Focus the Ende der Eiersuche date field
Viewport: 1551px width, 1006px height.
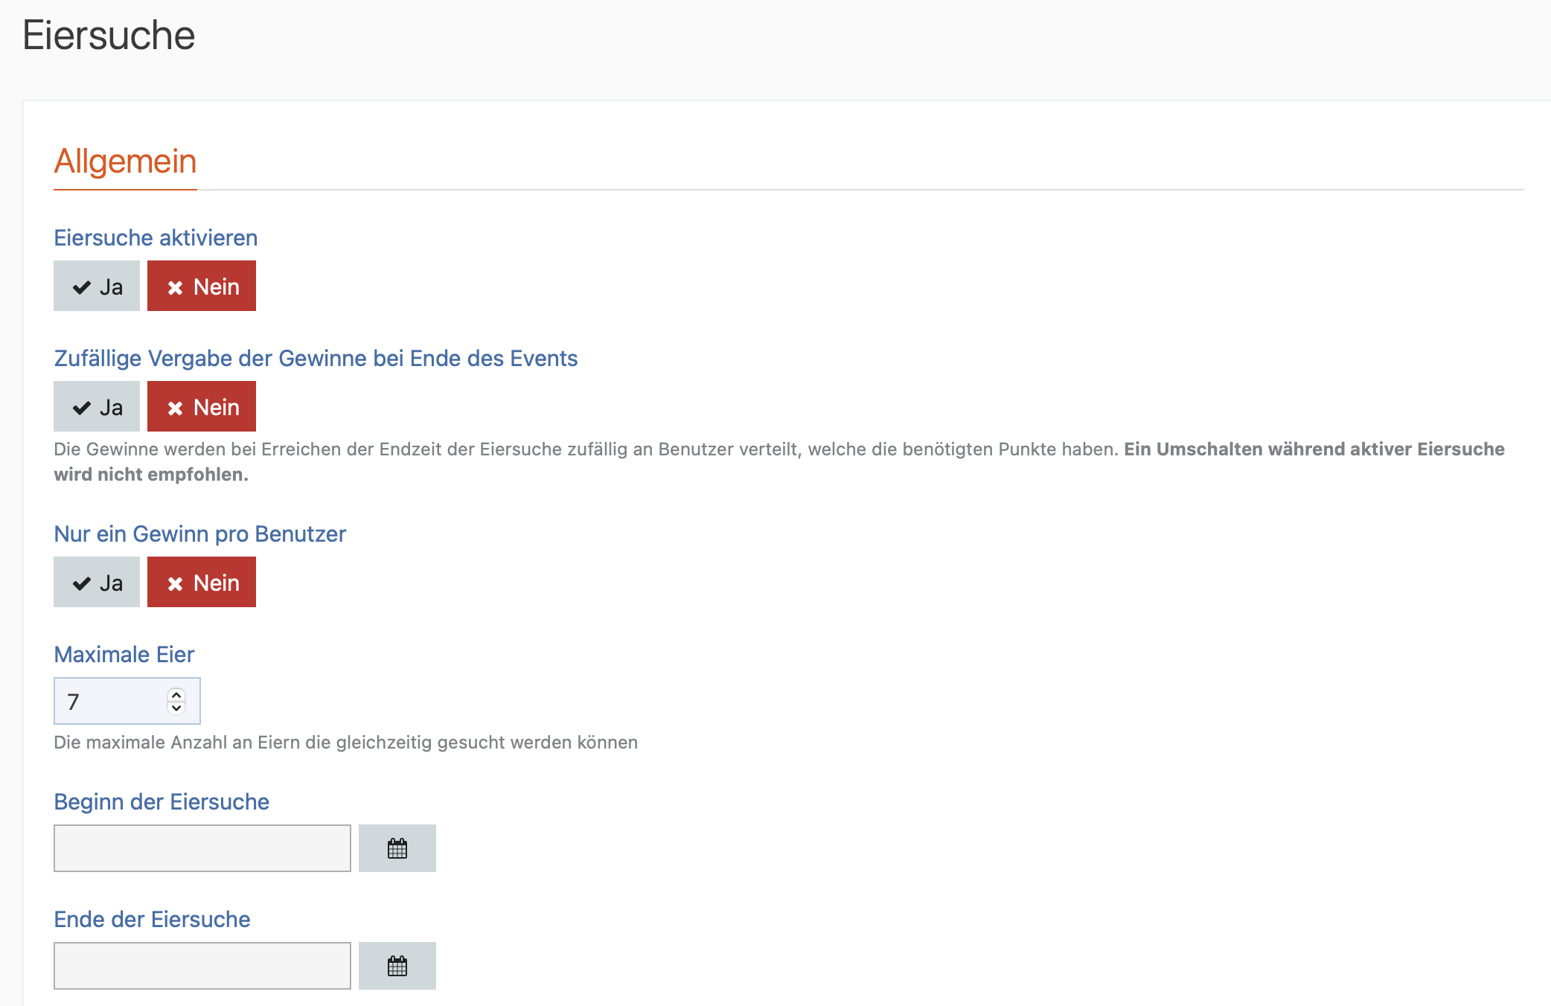click(202, 966)
